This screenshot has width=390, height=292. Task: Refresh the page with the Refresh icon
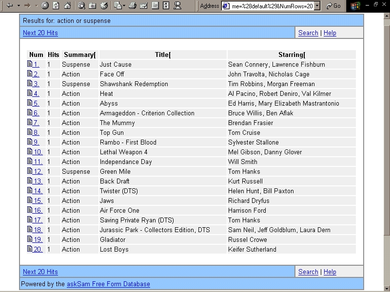[x=56, y=6]
